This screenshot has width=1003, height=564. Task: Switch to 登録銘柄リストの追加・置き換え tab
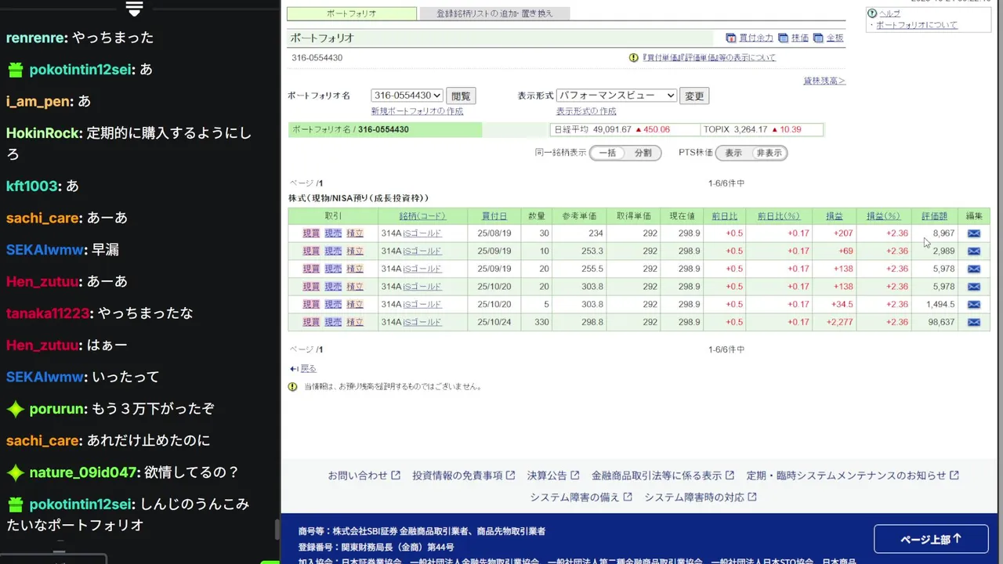pos(494,13)
